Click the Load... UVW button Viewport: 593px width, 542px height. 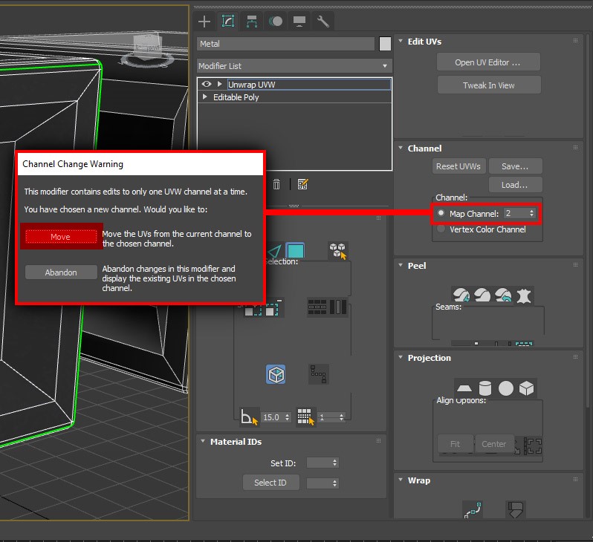coord(515,185)
